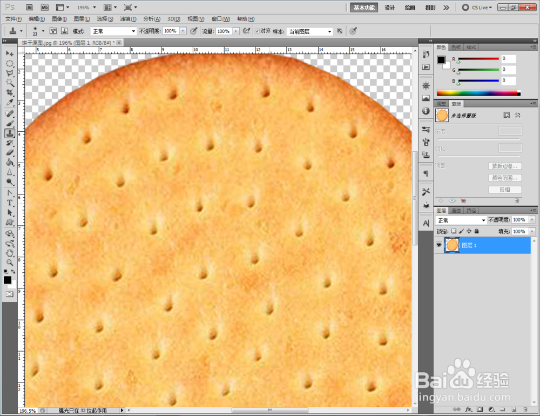Select the Polygonal Lasso tool
Image resolution: width=540 pixels, height=416 pixels.
[x=10, y=73]
